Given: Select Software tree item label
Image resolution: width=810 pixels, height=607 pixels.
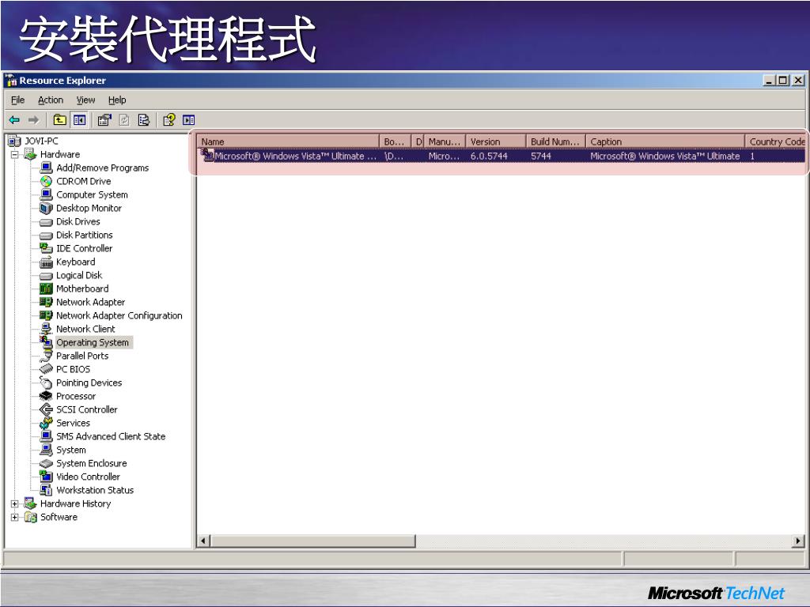Looking at the screenshot, I should tap(59, 517).
